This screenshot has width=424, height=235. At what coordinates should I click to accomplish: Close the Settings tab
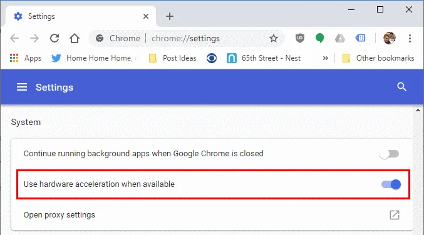pyautogui.click(x=146, y=16)
